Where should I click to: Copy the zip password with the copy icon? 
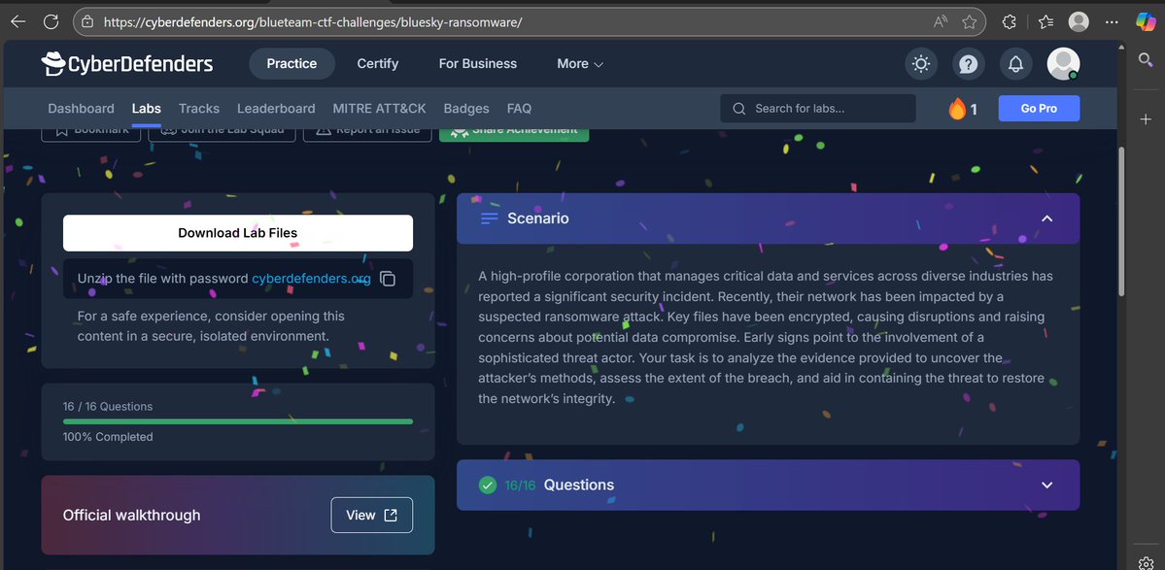click(387, 279)
